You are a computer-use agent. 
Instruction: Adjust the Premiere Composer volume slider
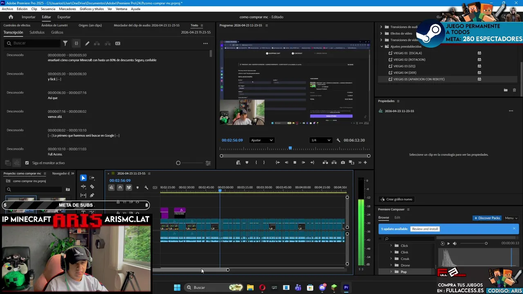[473, 243]
